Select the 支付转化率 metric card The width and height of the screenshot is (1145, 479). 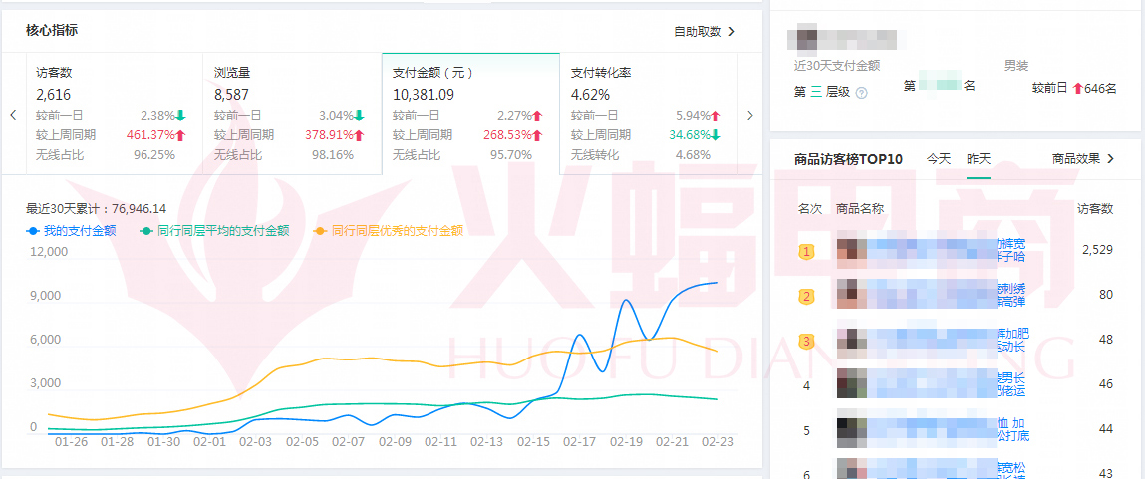click(646, 115)
